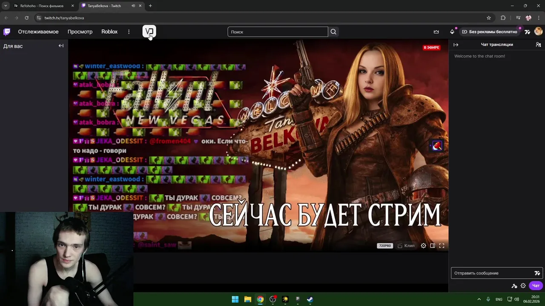545x306 pixels.
Task: Open Chrome extensions puzzle icon
Action: click(503, 18)
